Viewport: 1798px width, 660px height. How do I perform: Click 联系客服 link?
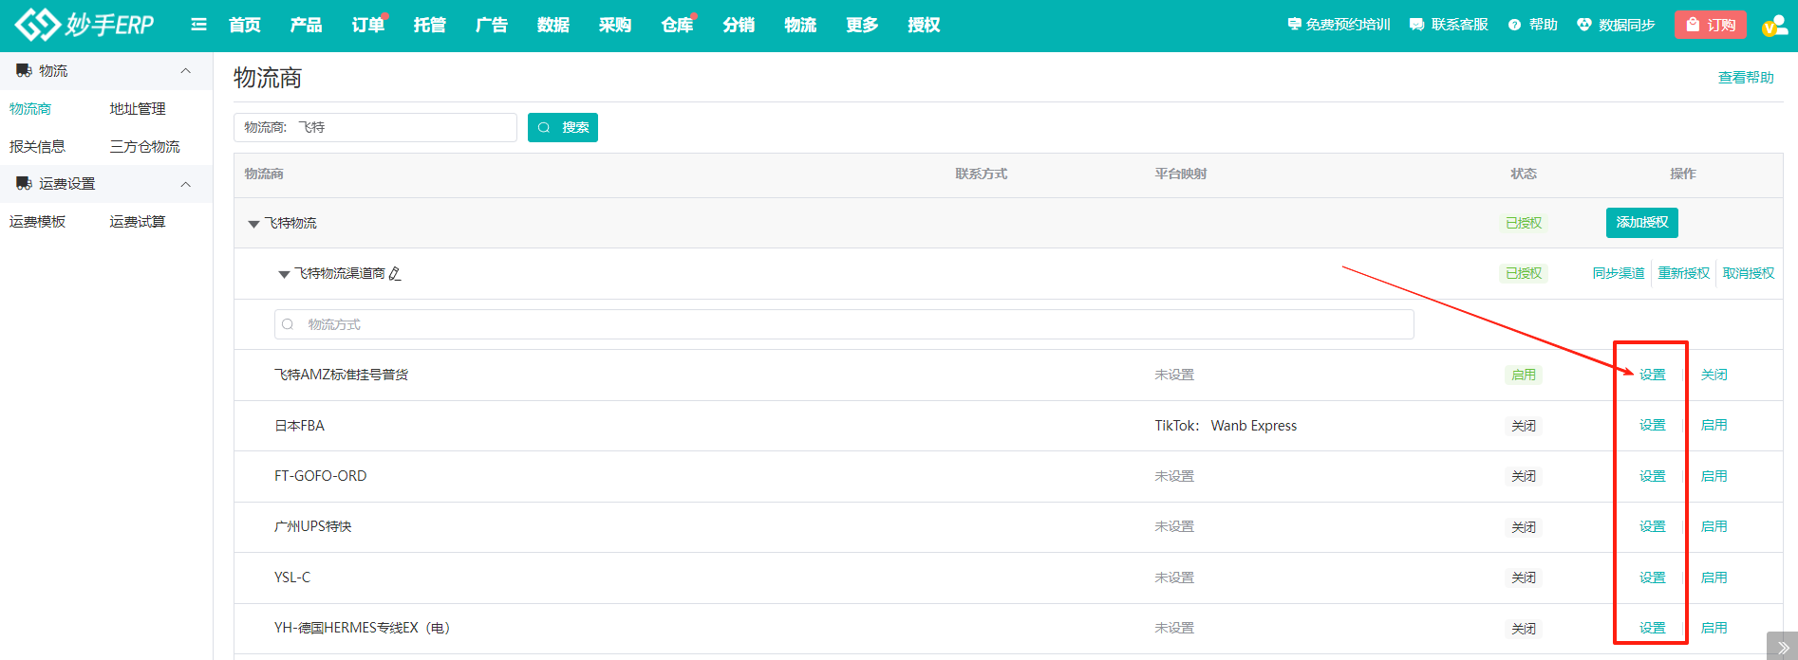click(1449, 25)
